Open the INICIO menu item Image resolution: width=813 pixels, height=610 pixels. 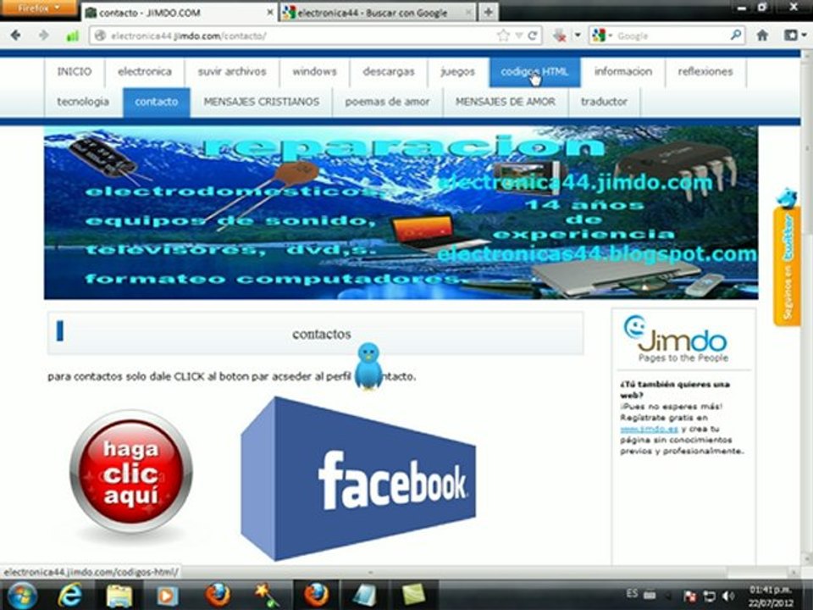pyautogui.click(x=75, y=71)
